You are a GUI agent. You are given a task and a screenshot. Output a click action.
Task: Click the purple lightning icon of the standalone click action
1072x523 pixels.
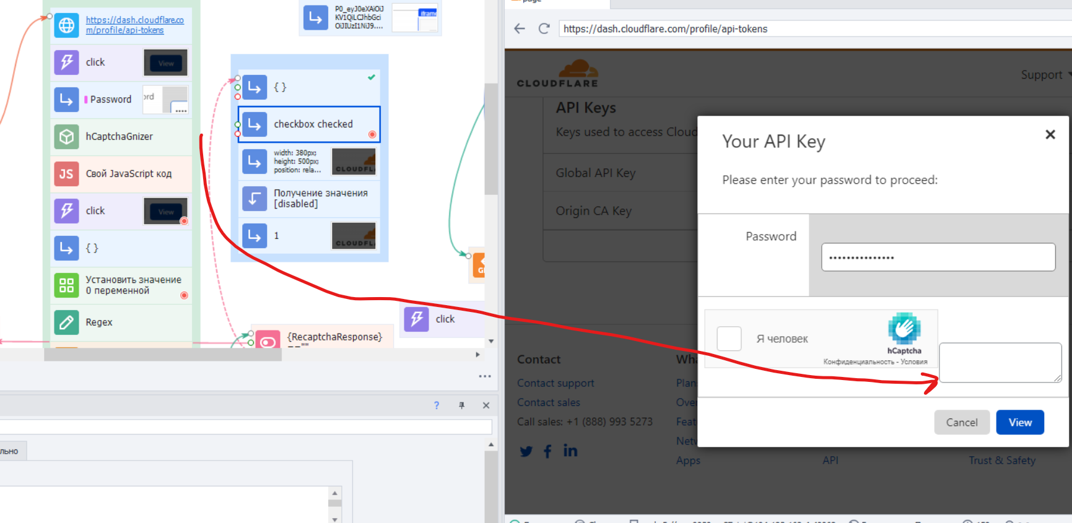[417, 319]
